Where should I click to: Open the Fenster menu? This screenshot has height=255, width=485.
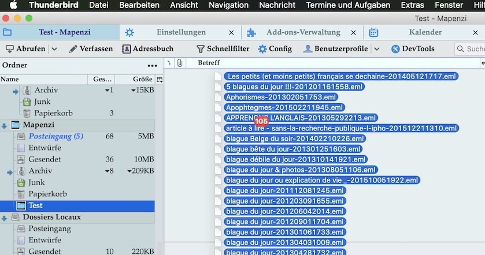(449, 5)
